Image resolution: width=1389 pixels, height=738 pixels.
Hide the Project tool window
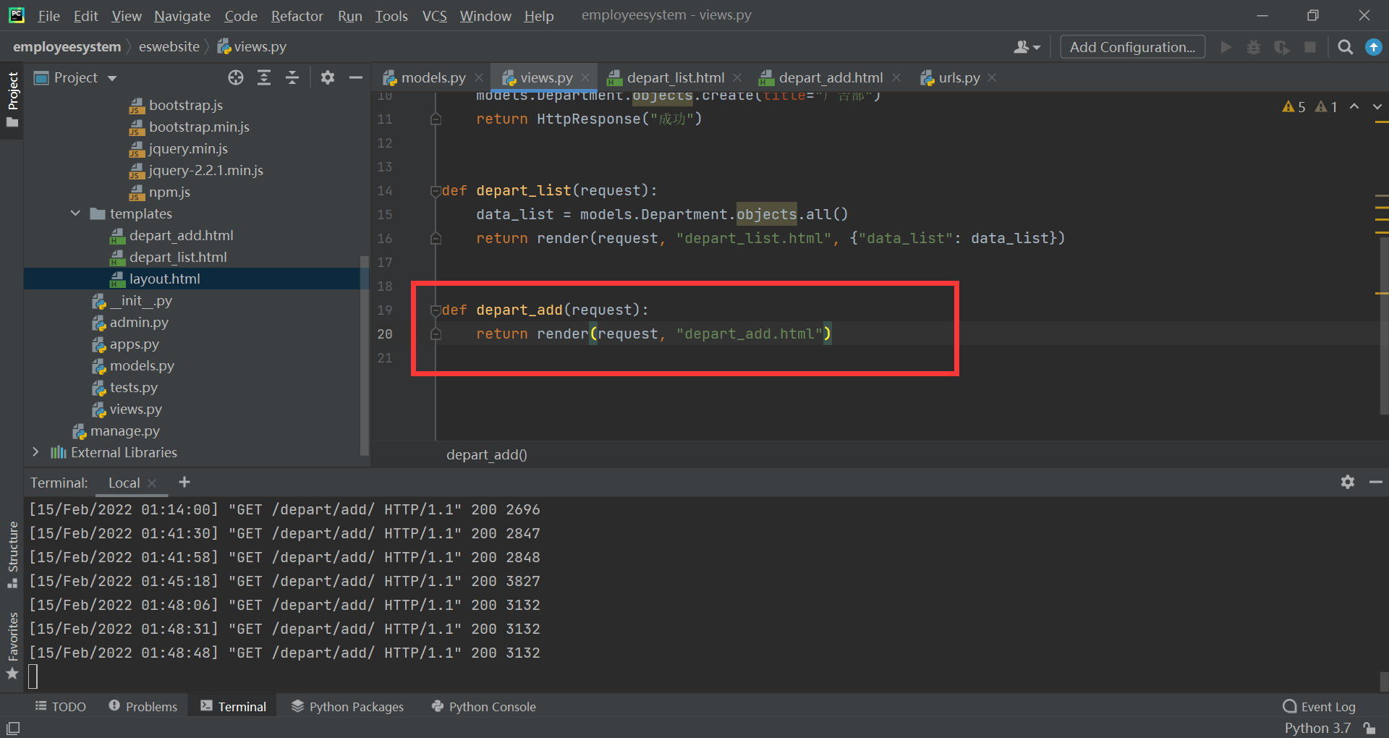pyautogui.click(x=356, y=77)
